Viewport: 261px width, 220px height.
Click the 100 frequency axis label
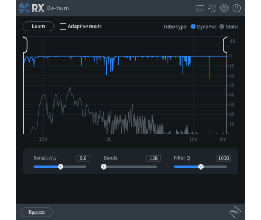click(x=43, y=139)
